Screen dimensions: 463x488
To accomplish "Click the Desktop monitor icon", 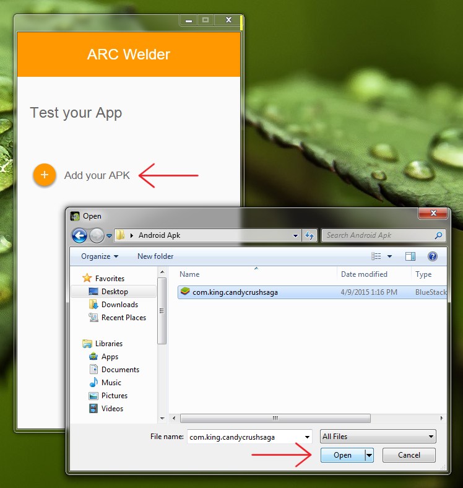I will 93,292.
